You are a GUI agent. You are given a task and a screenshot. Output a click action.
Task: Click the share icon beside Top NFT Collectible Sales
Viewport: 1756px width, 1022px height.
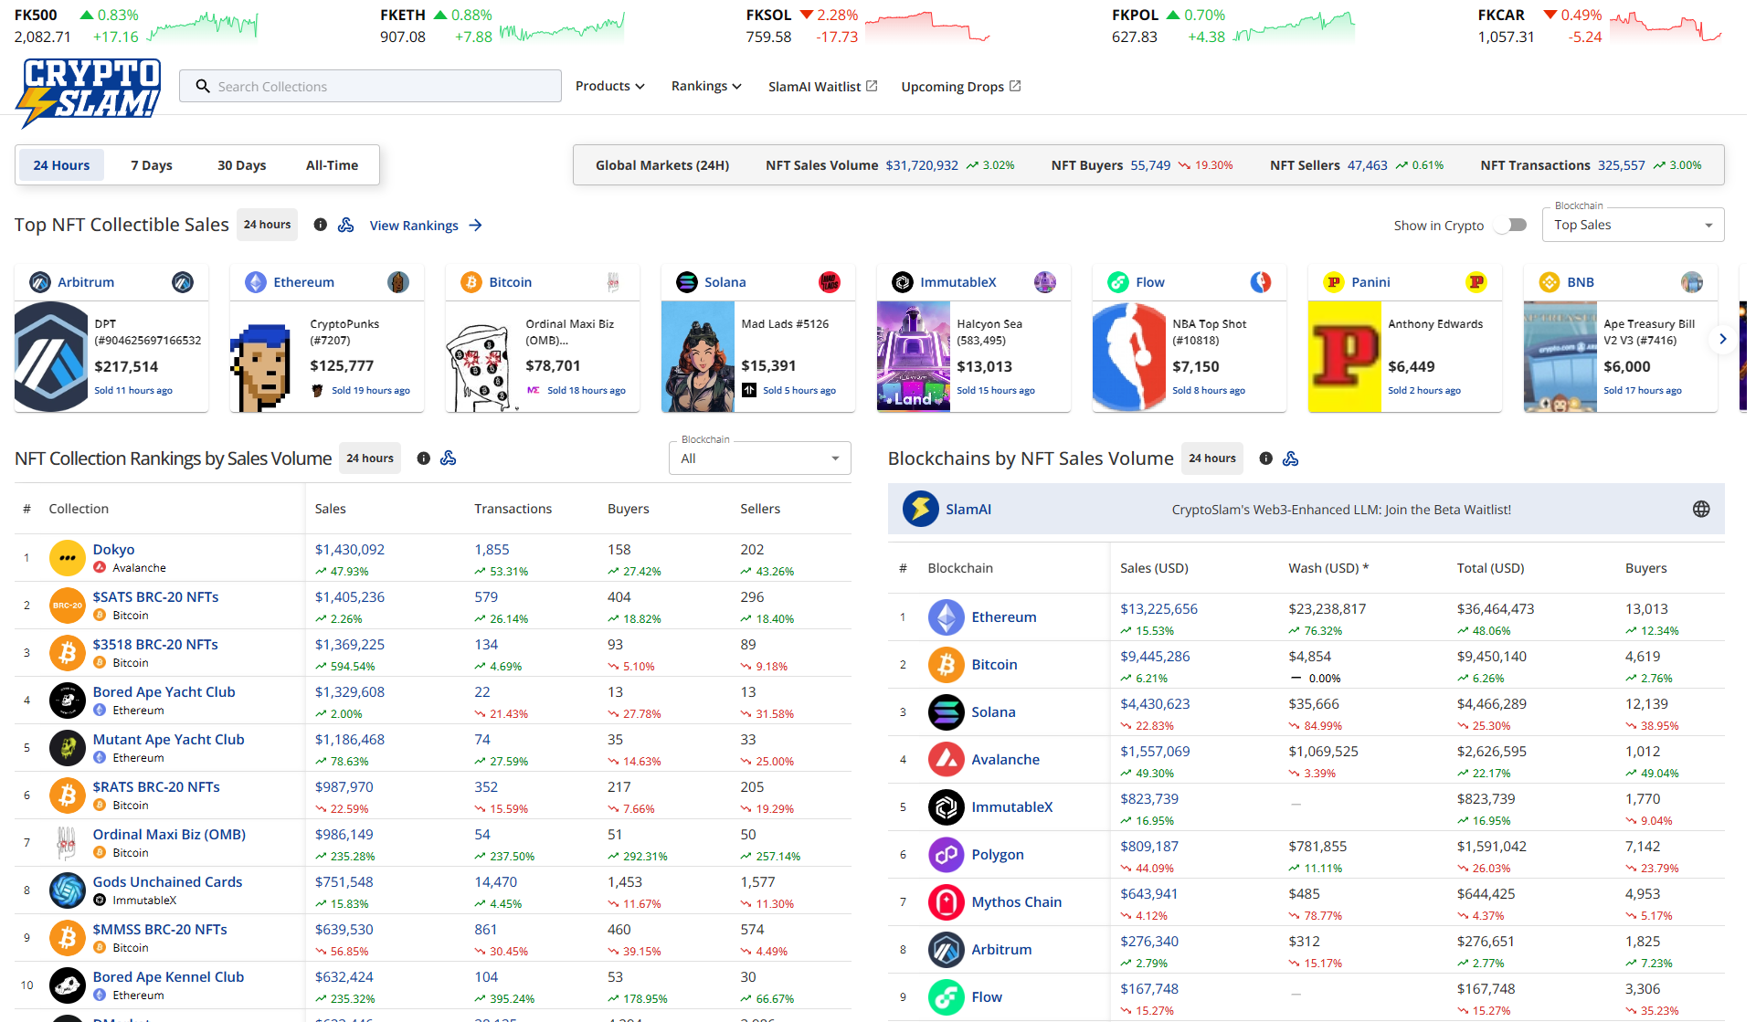coord(346,225)
